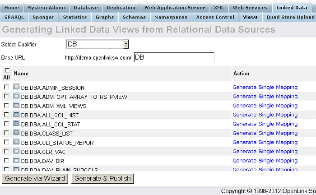This screenshot has height=195, width=316.
Task: Enable the DB.DBA.ALL_COL_HIST checkbox
Action: (6, 114)
